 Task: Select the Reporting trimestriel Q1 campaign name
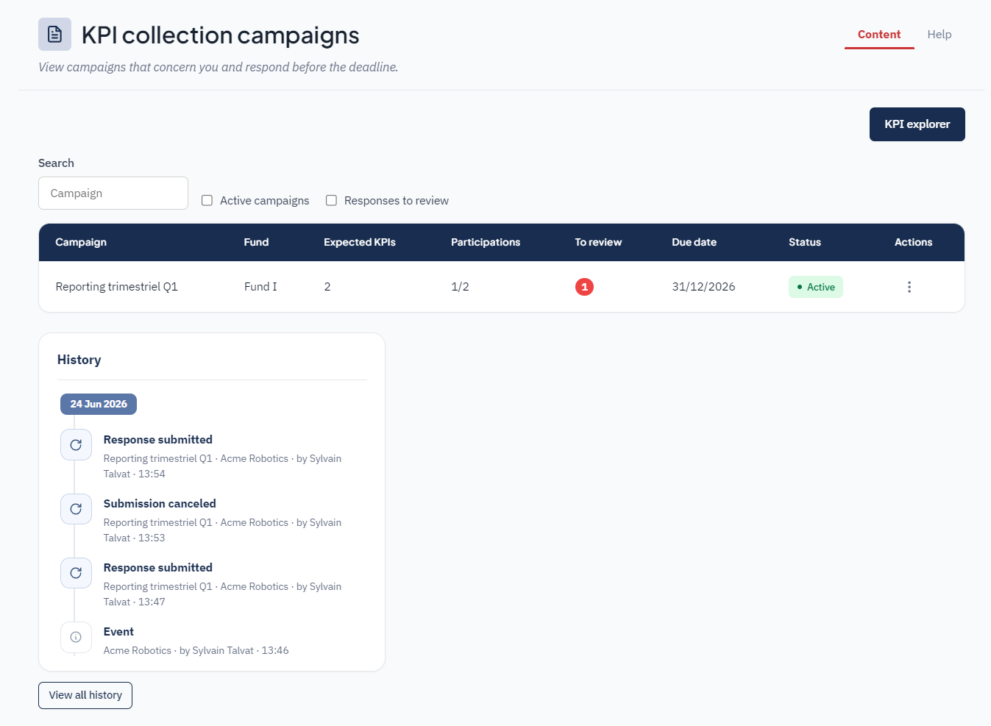coord(116,287)
